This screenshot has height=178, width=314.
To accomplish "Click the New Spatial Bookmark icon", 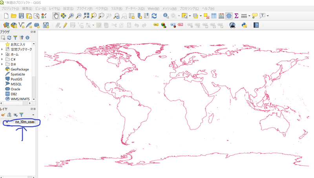I will [140, 16].
